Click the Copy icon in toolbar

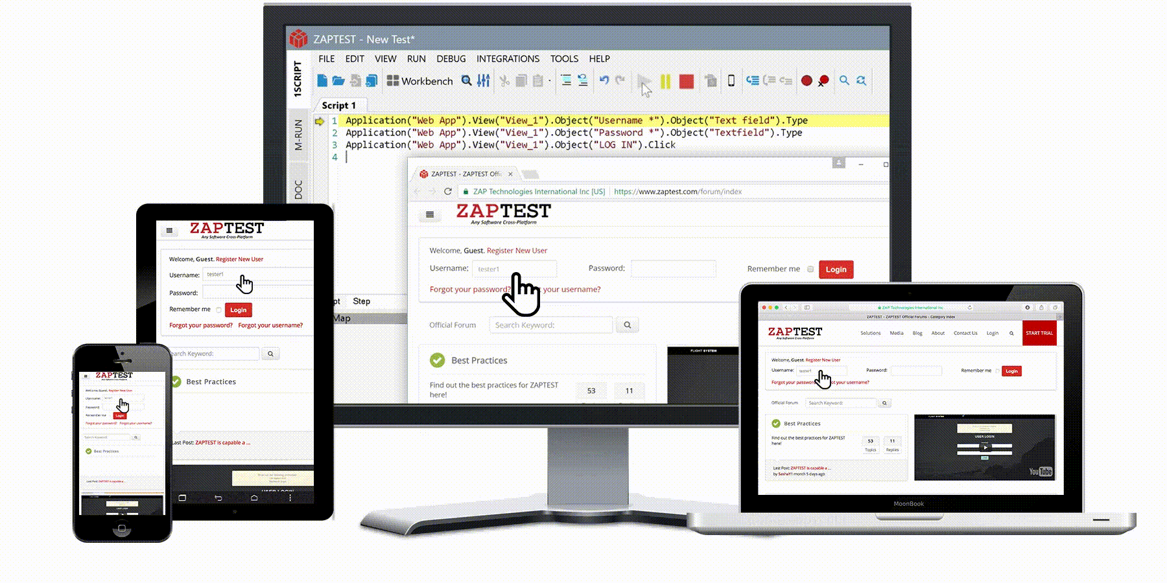tap(521, 80)
